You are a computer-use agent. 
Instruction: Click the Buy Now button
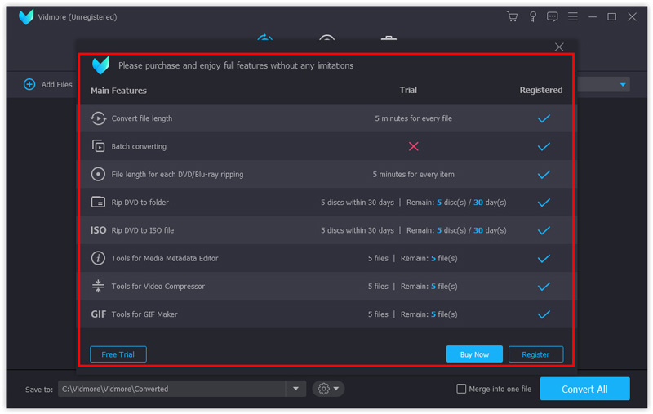[x=474, y=354]
